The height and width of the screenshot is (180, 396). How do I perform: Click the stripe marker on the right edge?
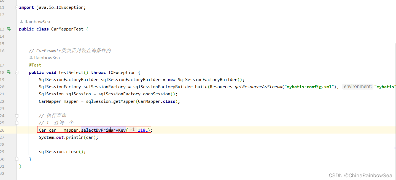[395, 148]
